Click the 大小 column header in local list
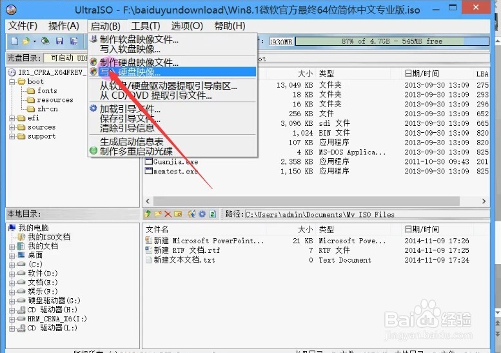501x353 pixels. pos(306,229)
